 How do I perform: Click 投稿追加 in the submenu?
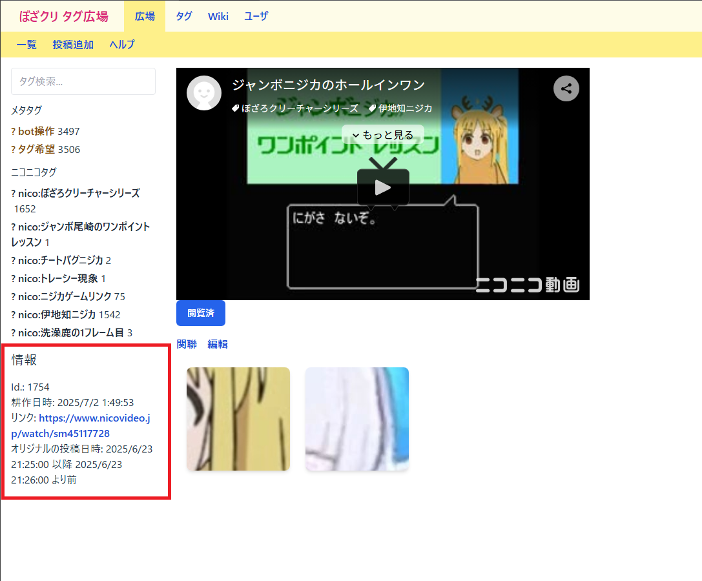pyautogui.click(x=73, y=45)
